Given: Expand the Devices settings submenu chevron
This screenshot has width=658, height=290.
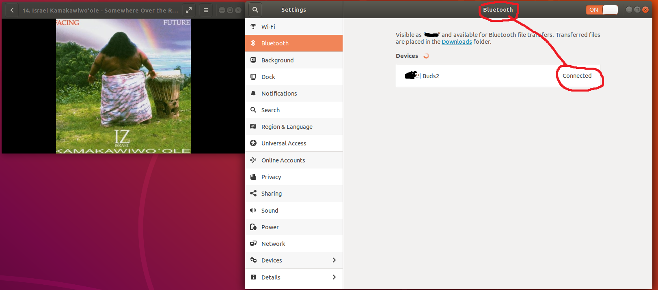Looking at the screenshot, I should tap(334, 260).
